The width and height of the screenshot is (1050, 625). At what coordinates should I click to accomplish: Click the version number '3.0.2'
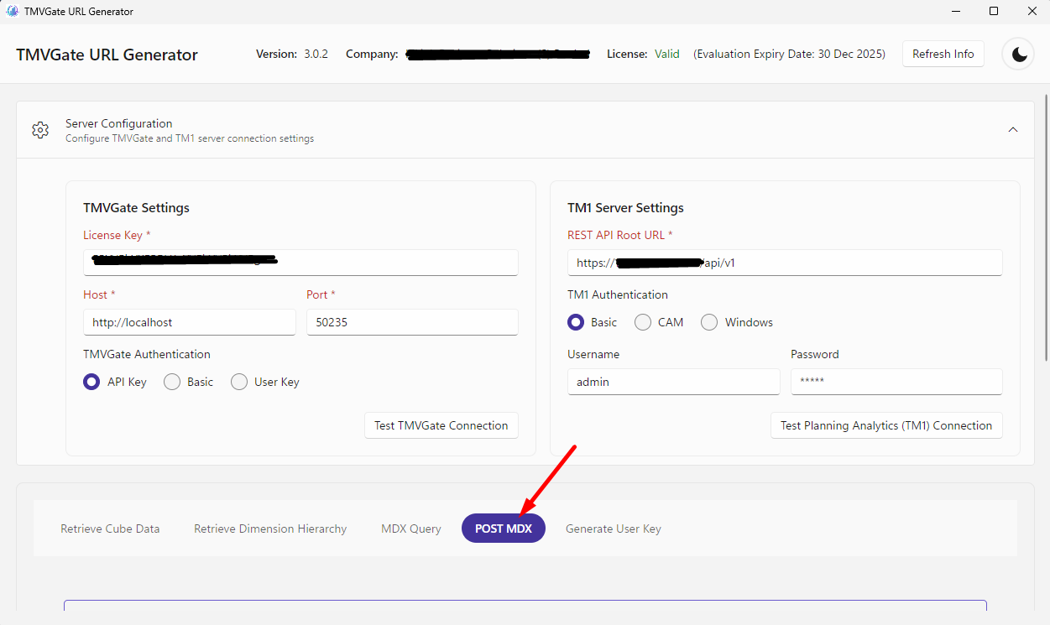pyautogui.click(x=316, y=54)
